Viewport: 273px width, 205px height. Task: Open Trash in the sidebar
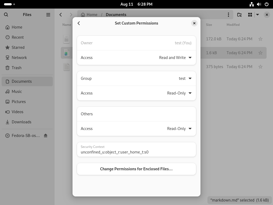point(27,68)
